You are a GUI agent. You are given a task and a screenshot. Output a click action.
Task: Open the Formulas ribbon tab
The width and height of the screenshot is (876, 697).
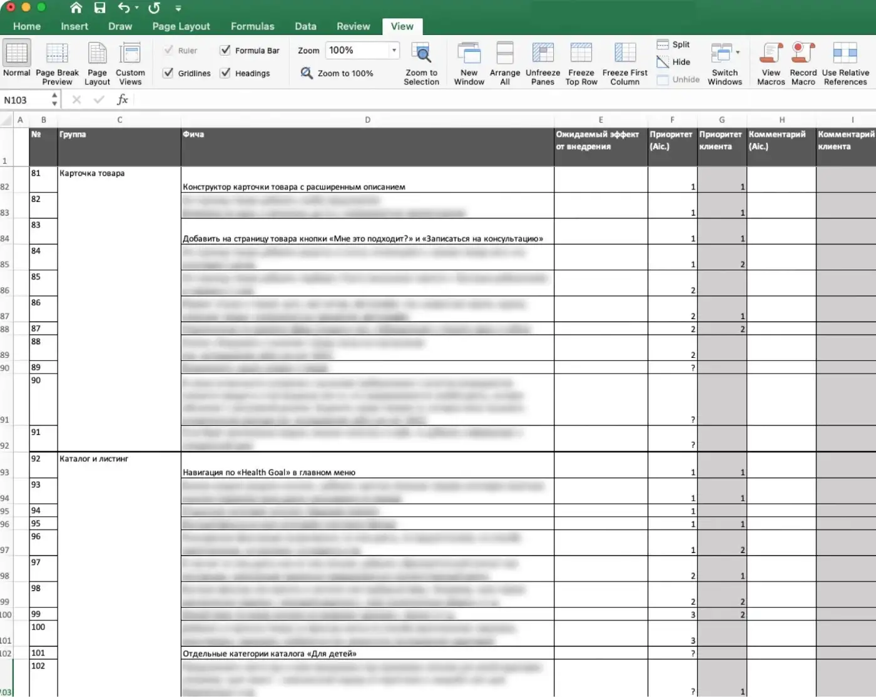point(252,26)
